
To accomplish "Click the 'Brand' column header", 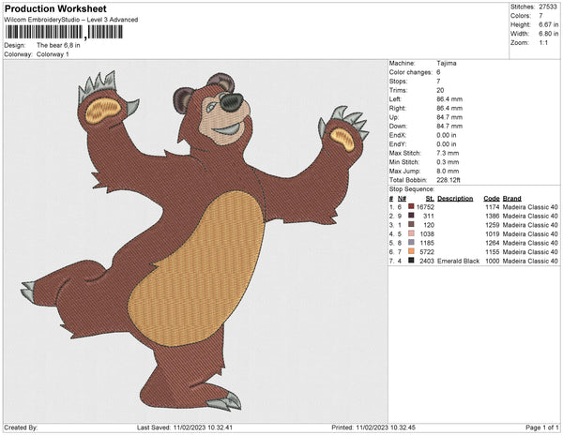I will click(511, 199).
